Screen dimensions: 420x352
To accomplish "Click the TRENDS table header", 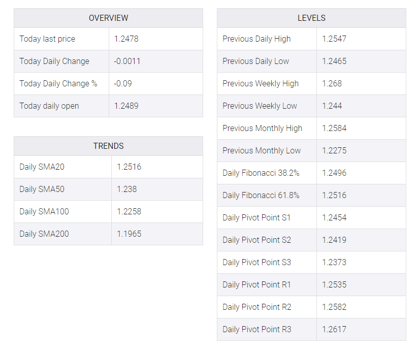I will (x=109, y=146).
